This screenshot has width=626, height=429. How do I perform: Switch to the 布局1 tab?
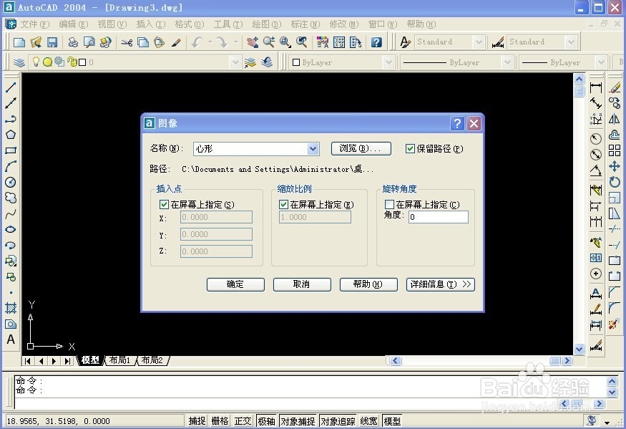119,360
